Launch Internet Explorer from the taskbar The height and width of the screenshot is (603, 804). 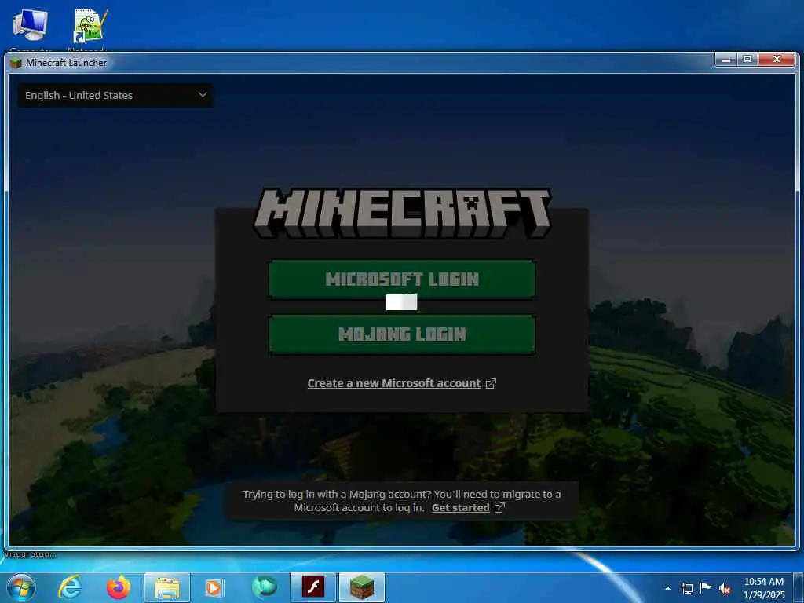(69, 587)
